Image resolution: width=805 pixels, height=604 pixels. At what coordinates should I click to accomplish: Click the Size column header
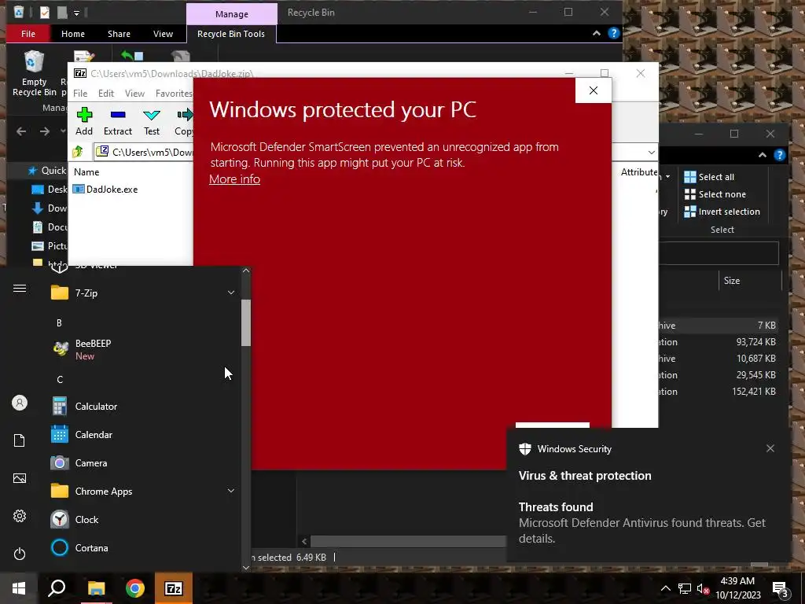732,281
